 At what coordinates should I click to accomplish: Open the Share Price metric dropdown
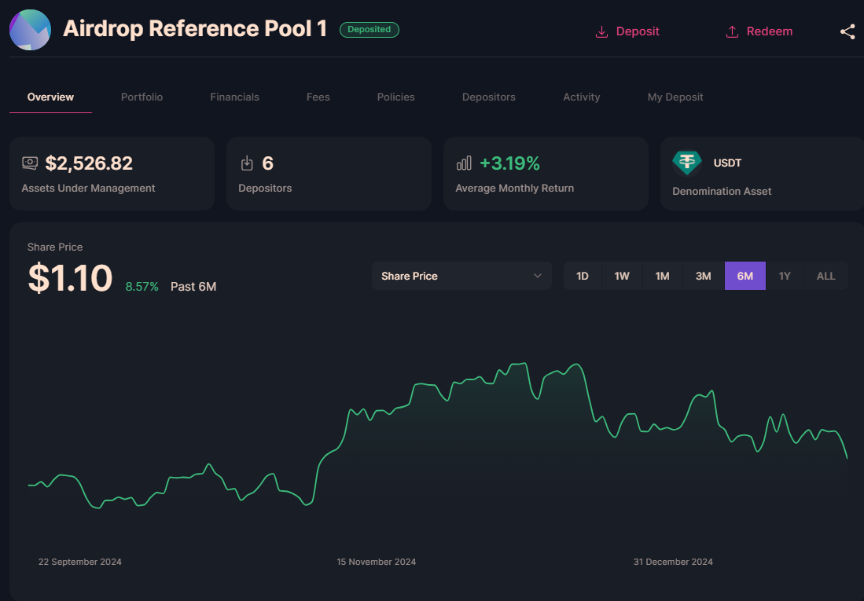(461, 276)
